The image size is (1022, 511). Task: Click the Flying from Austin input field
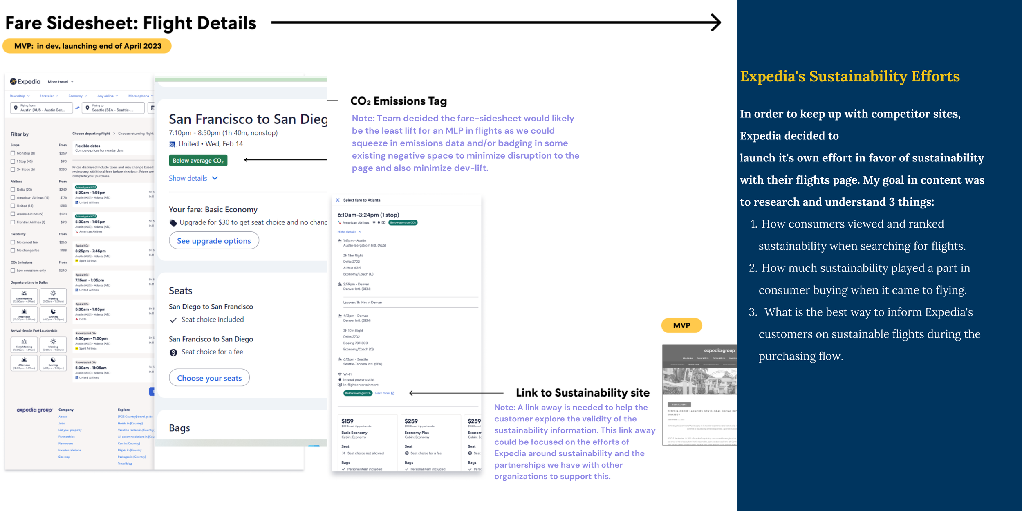pyautogui.click(x=41, y=108)
